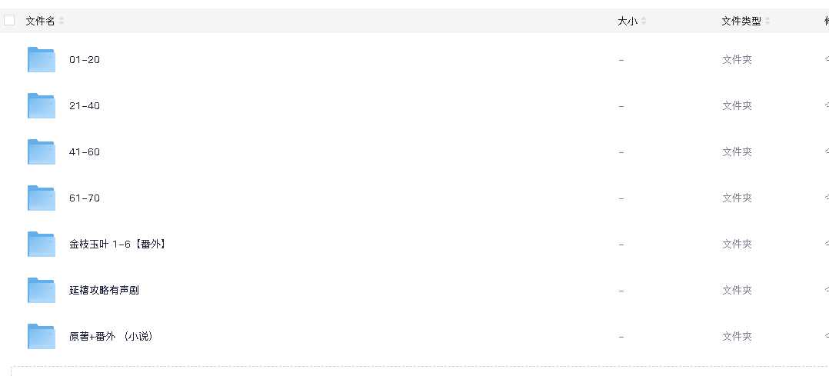The width and height of the screenshot is (829, 376).
Task: Click the 延禧攻略有声剧 folder name
Action: [x=104, y=291]
